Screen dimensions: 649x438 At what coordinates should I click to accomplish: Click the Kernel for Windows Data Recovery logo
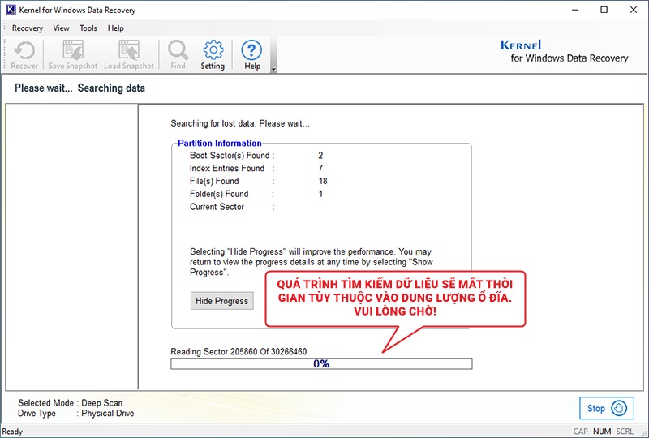pyautogui.click(x=564, y=51)
